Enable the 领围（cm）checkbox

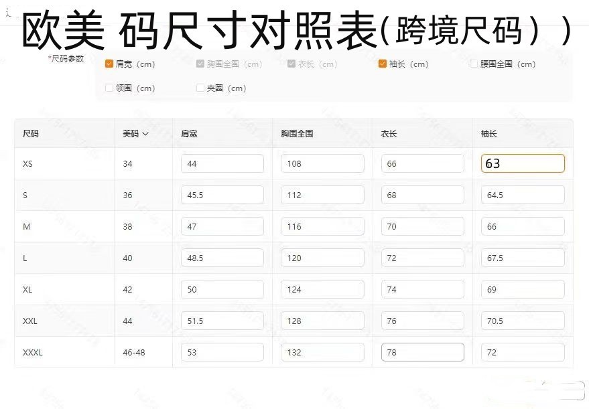[x=109, y=88]
